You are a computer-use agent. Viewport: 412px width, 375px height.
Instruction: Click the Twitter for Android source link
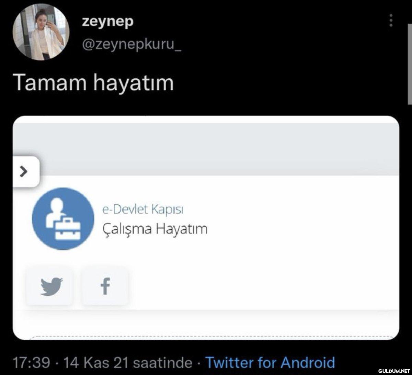point(270,362)
